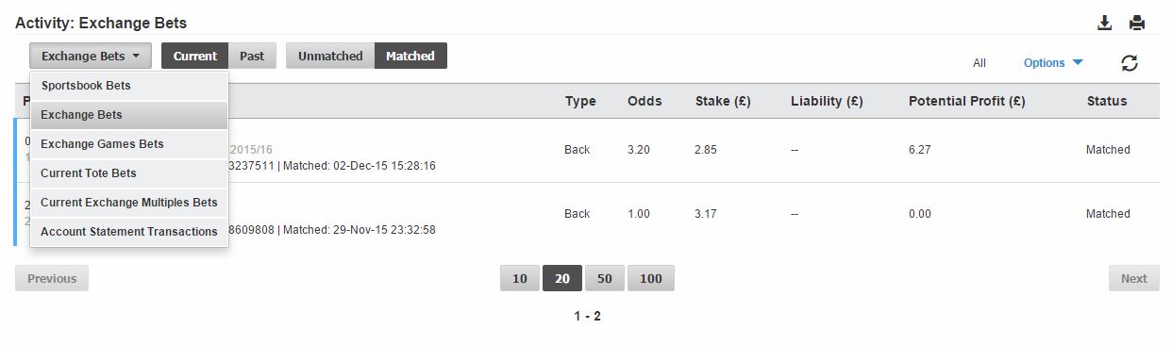Open Account Statement Transactions
The width and height of the screenshot is (1172, 345).
pos(129,232)
